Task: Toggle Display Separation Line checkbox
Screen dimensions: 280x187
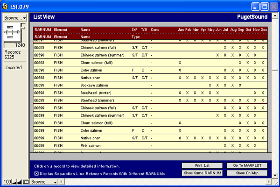Action: [x=36, y=173]
